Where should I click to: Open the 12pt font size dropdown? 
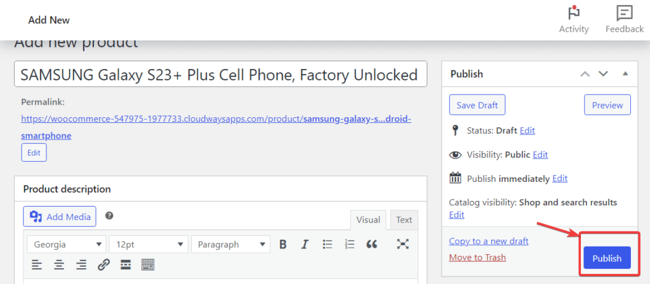coord(149,244)
